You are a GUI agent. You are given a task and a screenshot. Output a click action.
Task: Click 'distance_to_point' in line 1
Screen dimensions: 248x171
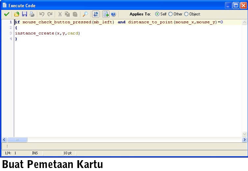point(151,22)
